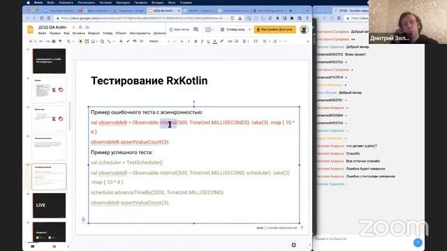
Task: Click the Тестирование RxKotlin slide title
Action: click(149, 81)
